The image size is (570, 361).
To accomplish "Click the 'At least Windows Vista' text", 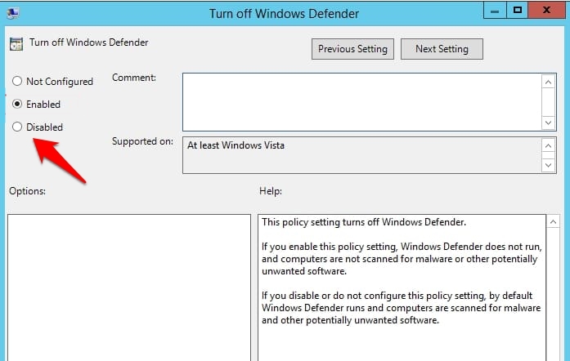I will point(236,145).
